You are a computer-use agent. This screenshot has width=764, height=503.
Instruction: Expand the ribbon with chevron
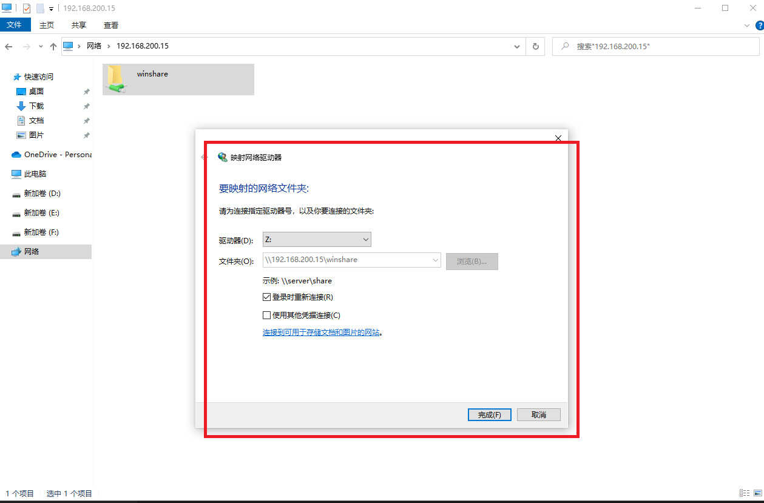click(747, 25)
